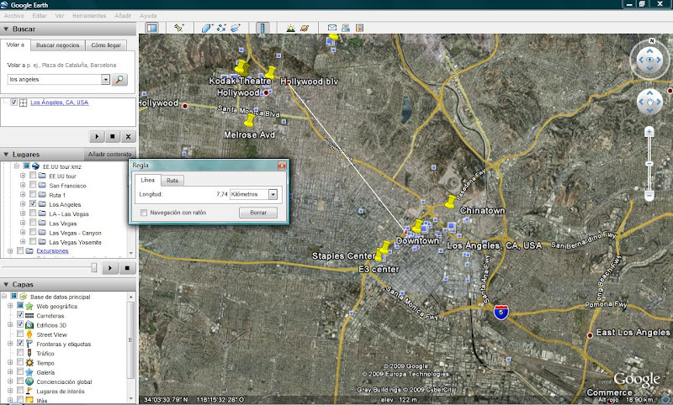Switch to Cómo llegar tab
Viewport: 673px width, 405px height.
106,45
